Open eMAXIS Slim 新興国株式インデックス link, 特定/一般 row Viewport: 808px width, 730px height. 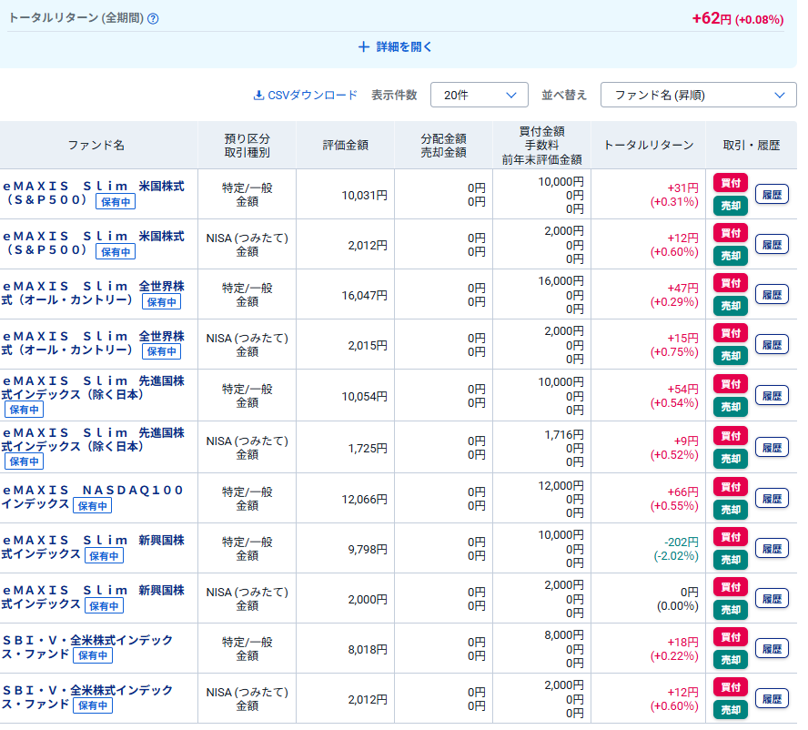(x=94, y=547)
